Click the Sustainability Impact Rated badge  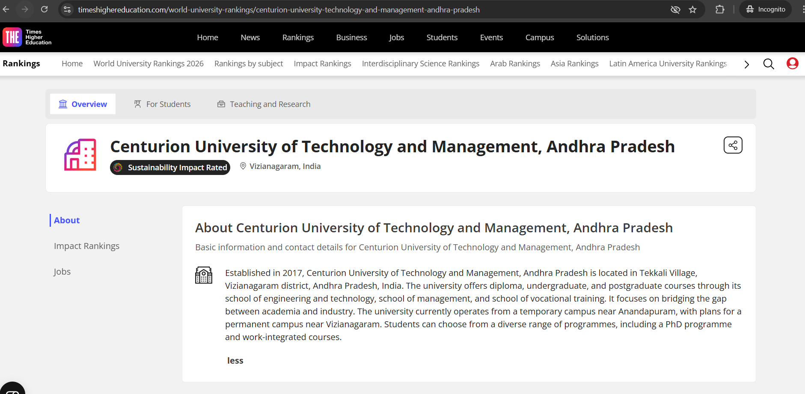pos(170,168)
